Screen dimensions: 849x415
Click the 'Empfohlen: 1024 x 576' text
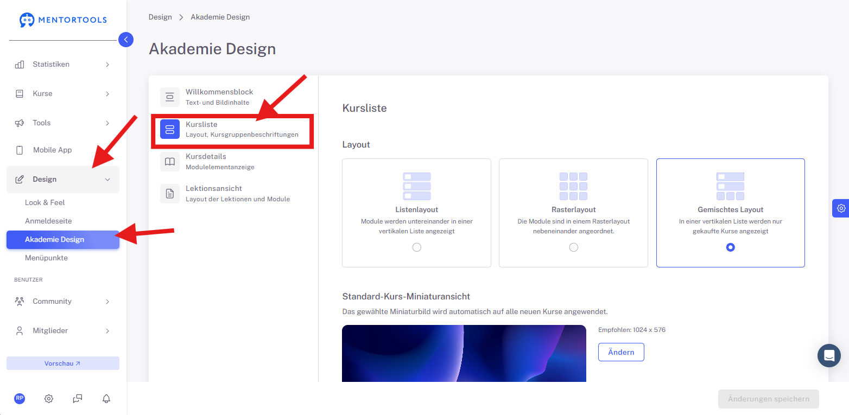point(632,330)
